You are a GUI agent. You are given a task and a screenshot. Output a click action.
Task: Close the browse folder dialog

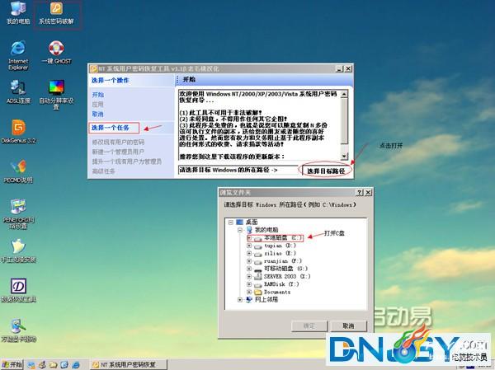click(368, 192)
